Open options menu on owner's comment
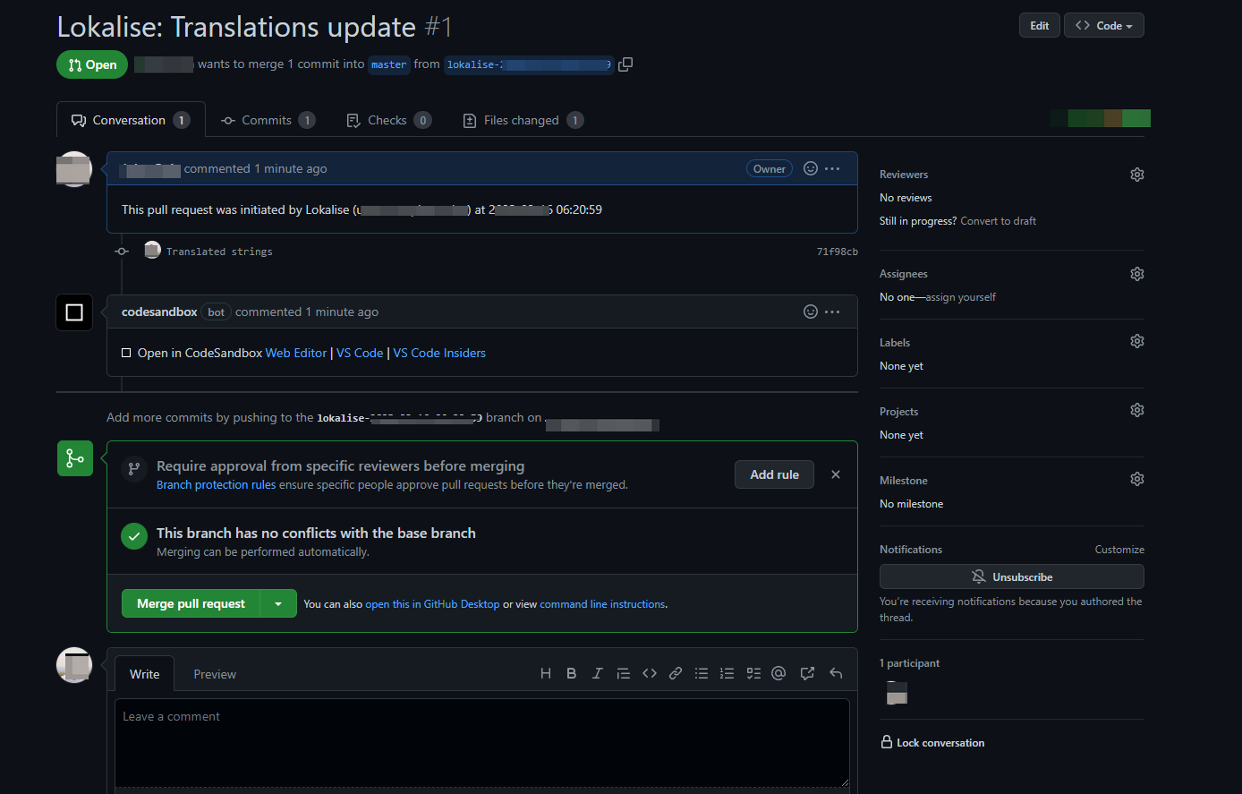1242x794 pixels. coord(832,168)
